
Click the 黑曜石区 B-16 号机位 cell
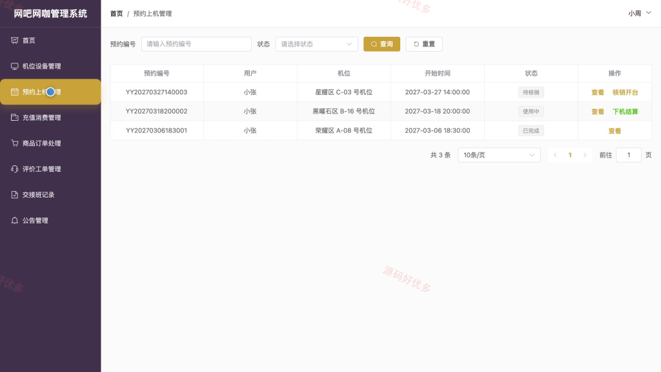[x=344, y=111]
